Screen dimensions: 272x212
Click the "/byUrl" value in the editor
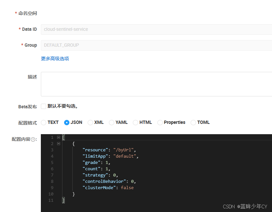123,150
